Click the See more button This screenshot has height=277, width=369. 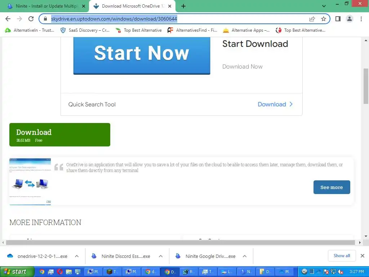point(332,187)
